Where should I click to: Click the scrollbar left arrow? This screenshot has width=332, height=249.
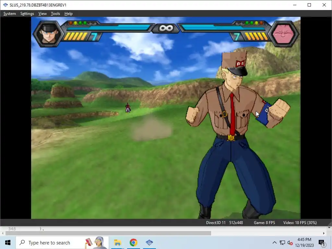click(x=3, y=233)
